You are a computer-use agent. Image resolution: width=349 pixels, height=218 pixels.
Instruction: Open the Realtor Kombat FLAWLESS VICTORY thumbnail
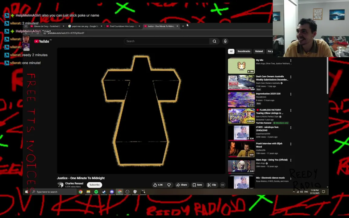pos(241,116)
